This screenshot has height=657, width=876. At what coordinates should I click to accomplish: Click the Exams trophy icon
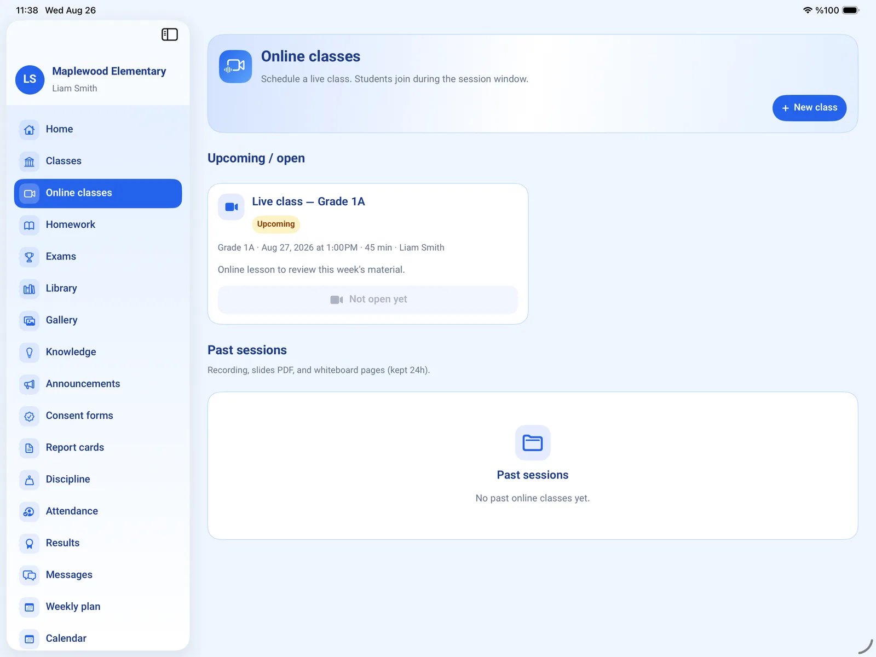(30, 257)
